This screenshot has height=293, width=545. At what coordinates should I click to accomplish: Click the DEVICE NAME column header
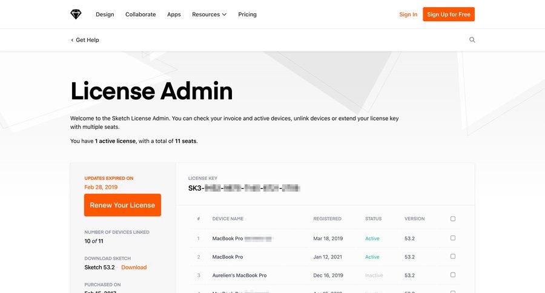[228, 219]
